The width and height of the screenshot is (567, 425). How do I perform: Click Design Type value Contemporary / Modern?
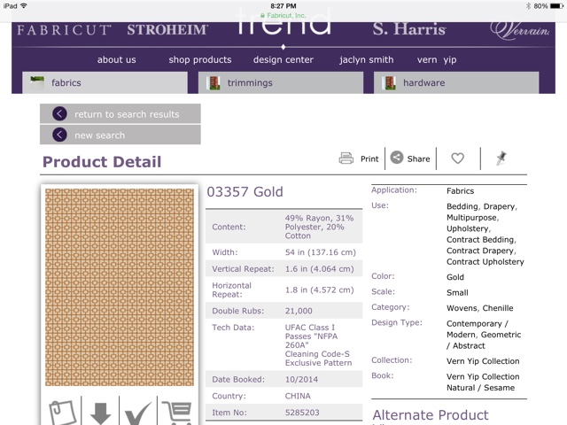(x=484, y=335)
